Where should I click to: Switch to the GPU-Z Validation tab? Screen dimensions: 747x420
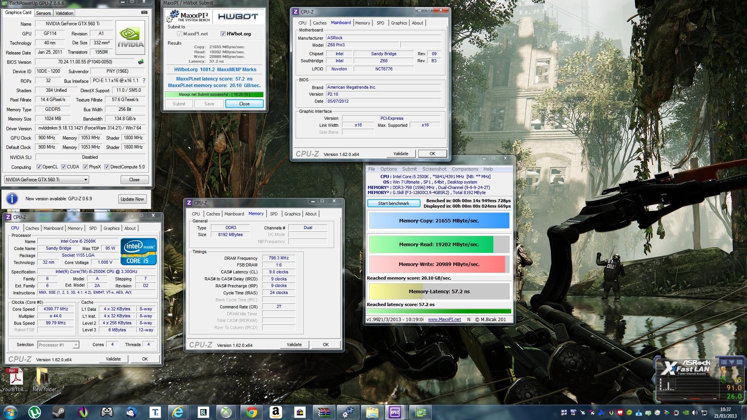[64, 13]
